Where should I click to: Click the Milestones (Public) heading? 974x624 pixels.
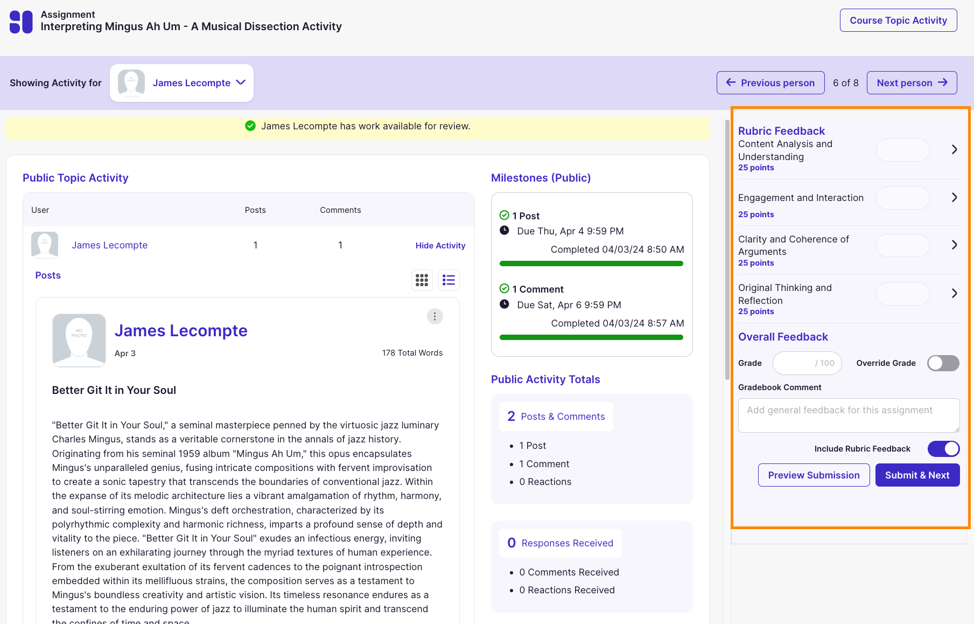click(541, 178)
